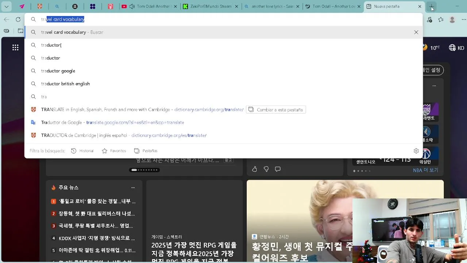Switch to the magnifier search pinned tab
This screenshot has width=467, height=263.
click(x=57, y=7)
